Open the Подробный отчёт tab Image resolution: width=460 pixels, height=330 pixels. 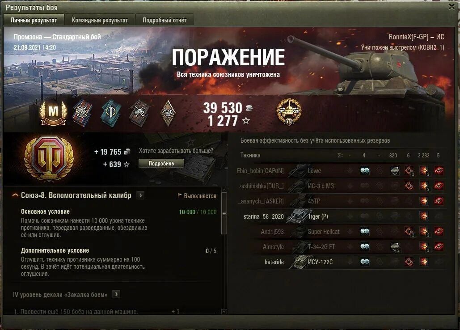point(165,20)
